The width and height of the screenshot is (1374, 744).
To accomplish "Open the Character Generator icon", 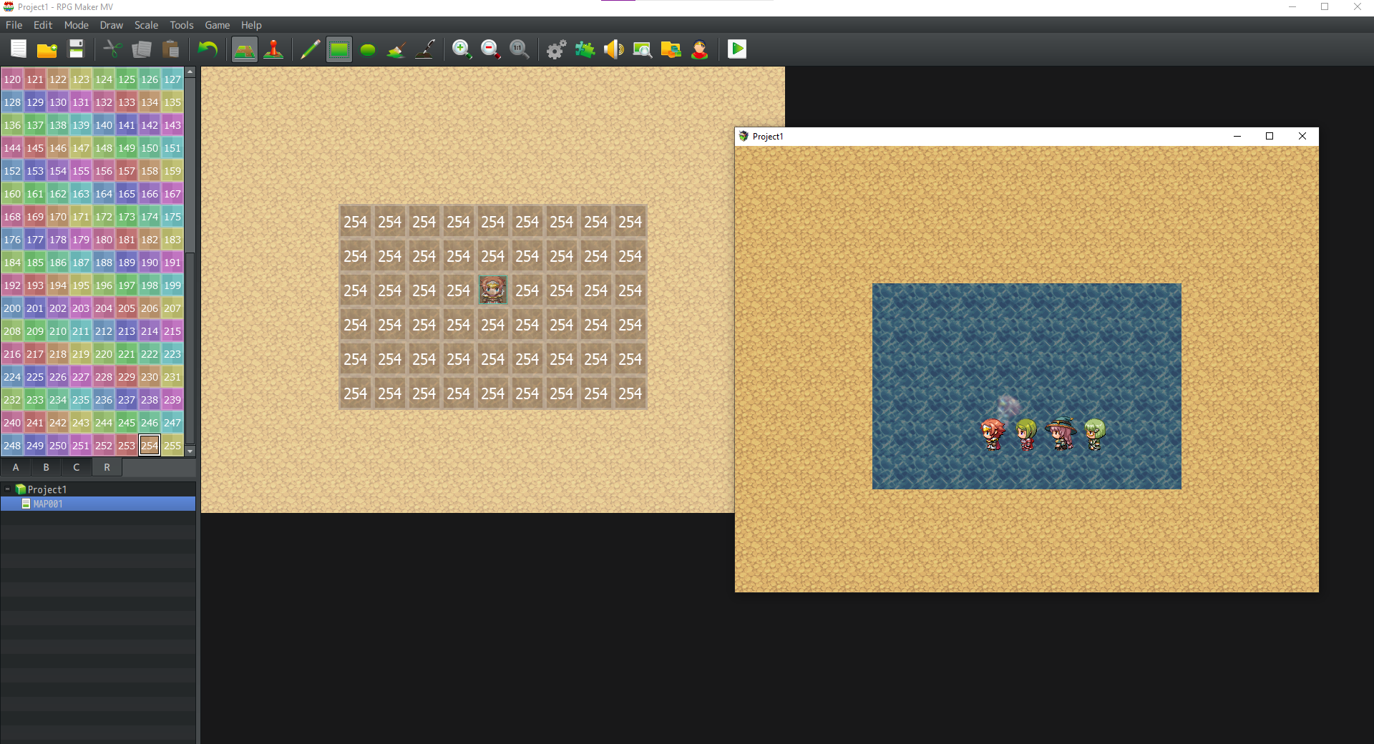I will (x=700, y=49).
